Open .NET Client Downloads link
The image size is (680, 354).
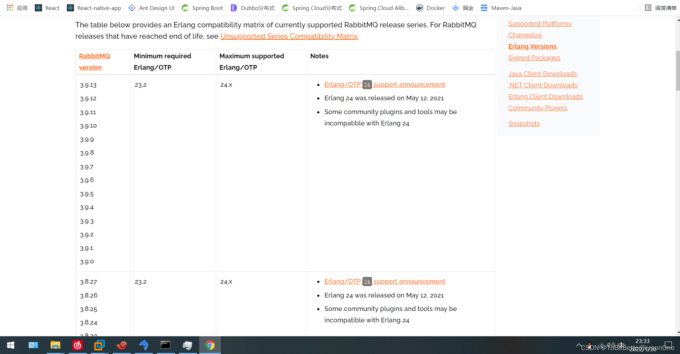[543, 85]
